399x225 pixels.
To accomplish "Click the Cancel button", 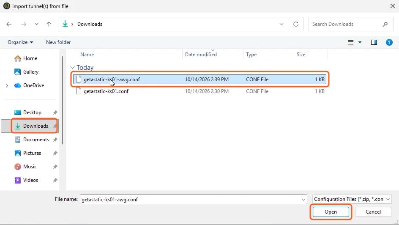I will coord(373,212).
